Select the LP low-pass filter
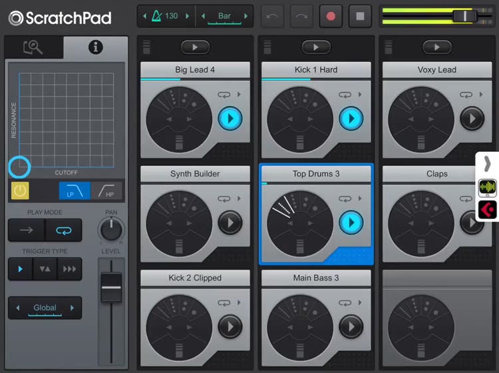 click(75, 190)
